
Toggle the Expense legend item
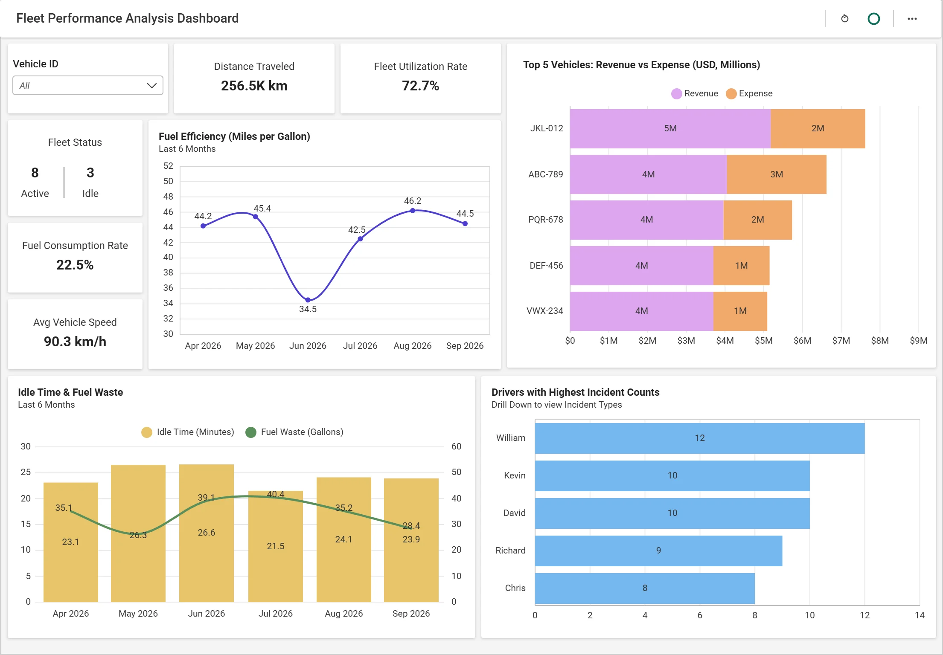click(749, 93)
